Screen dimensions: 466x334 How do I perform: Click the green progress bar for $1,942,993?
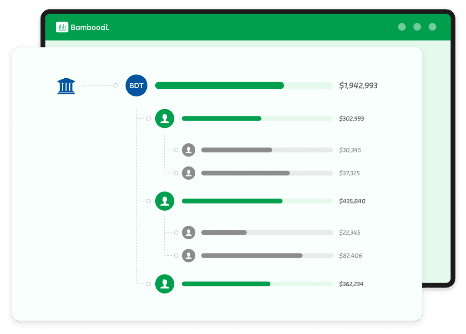tap(219, 86)
